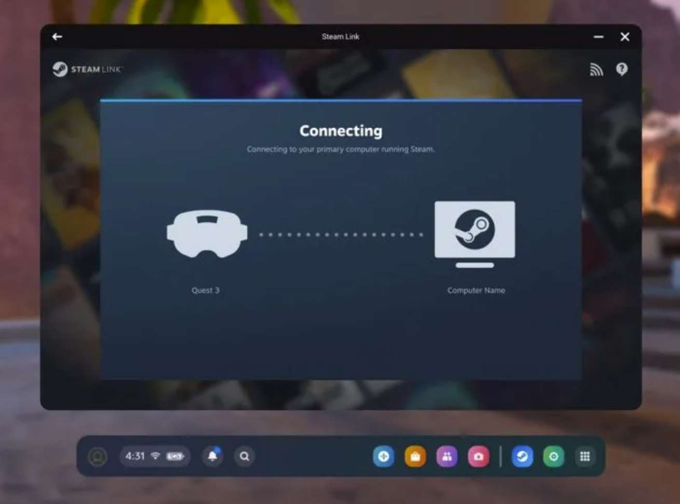The height and width of the screenshot is (504, 680).
Task: Open quick settings showing 4:31 time
Action: tap(155, 456)
